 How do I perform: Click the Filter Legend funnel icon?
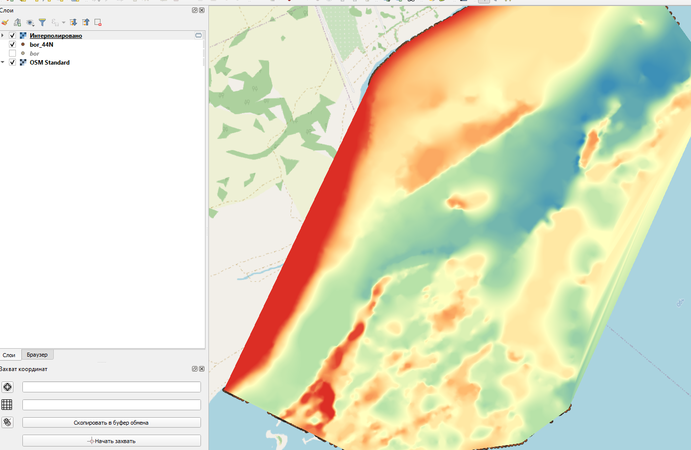(42, 22)
